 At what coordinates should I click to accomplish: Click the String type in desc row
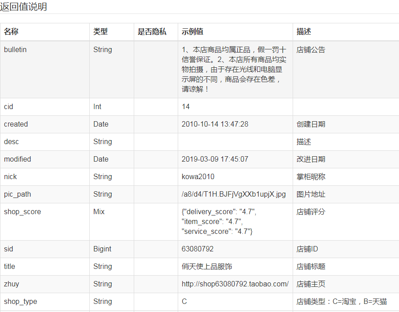tap(102, 142)
